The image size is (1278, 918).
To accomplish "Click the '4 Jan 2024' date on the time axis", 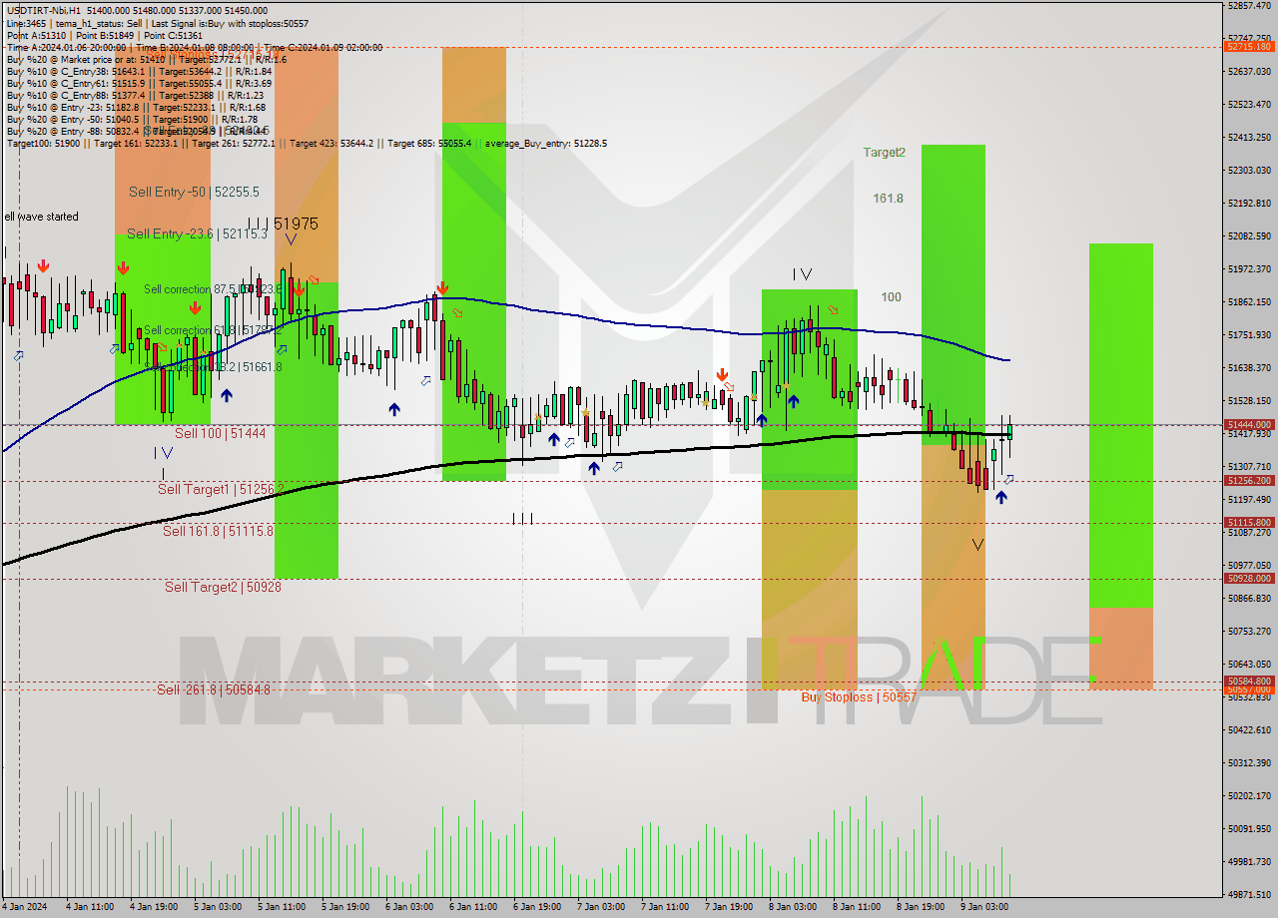I will coord(23,907).
